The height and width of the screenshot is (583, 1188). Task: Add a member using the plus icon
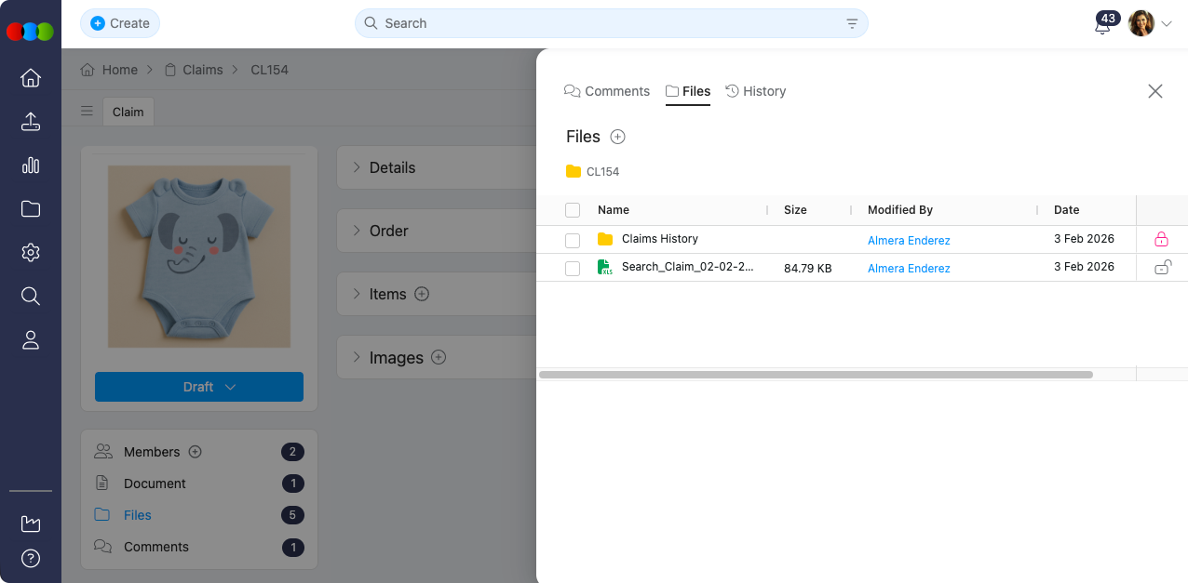(x=196, y=452)
